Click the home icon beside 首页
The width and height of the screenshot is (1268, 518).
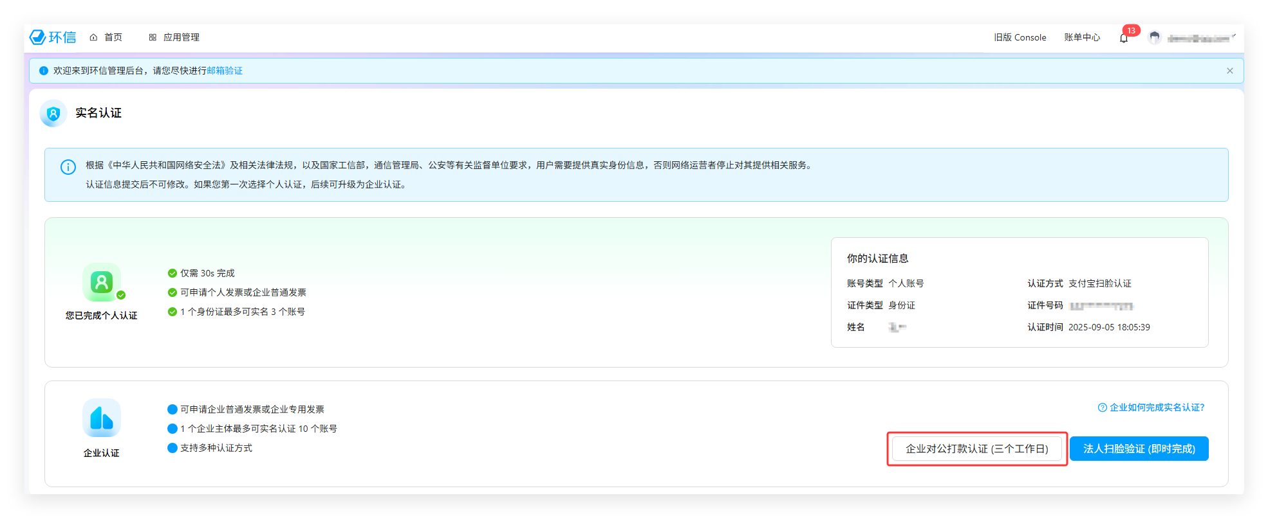click(x=93, y=37)
